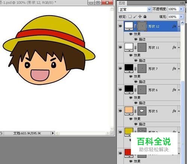Click the fx icon on 形状 5 layer
The height and width of the screenshot is (164, 187).
tap(174, 111)
